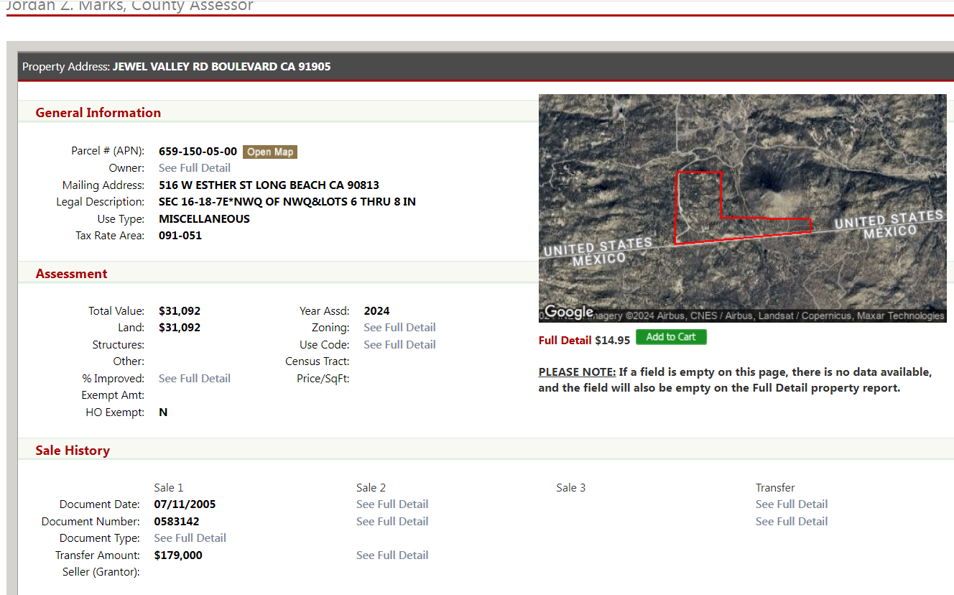Image resolution: width=954 pixels, height=595 pixels.
Task: Click the Sale History section heading
Action: click(73, 451)
